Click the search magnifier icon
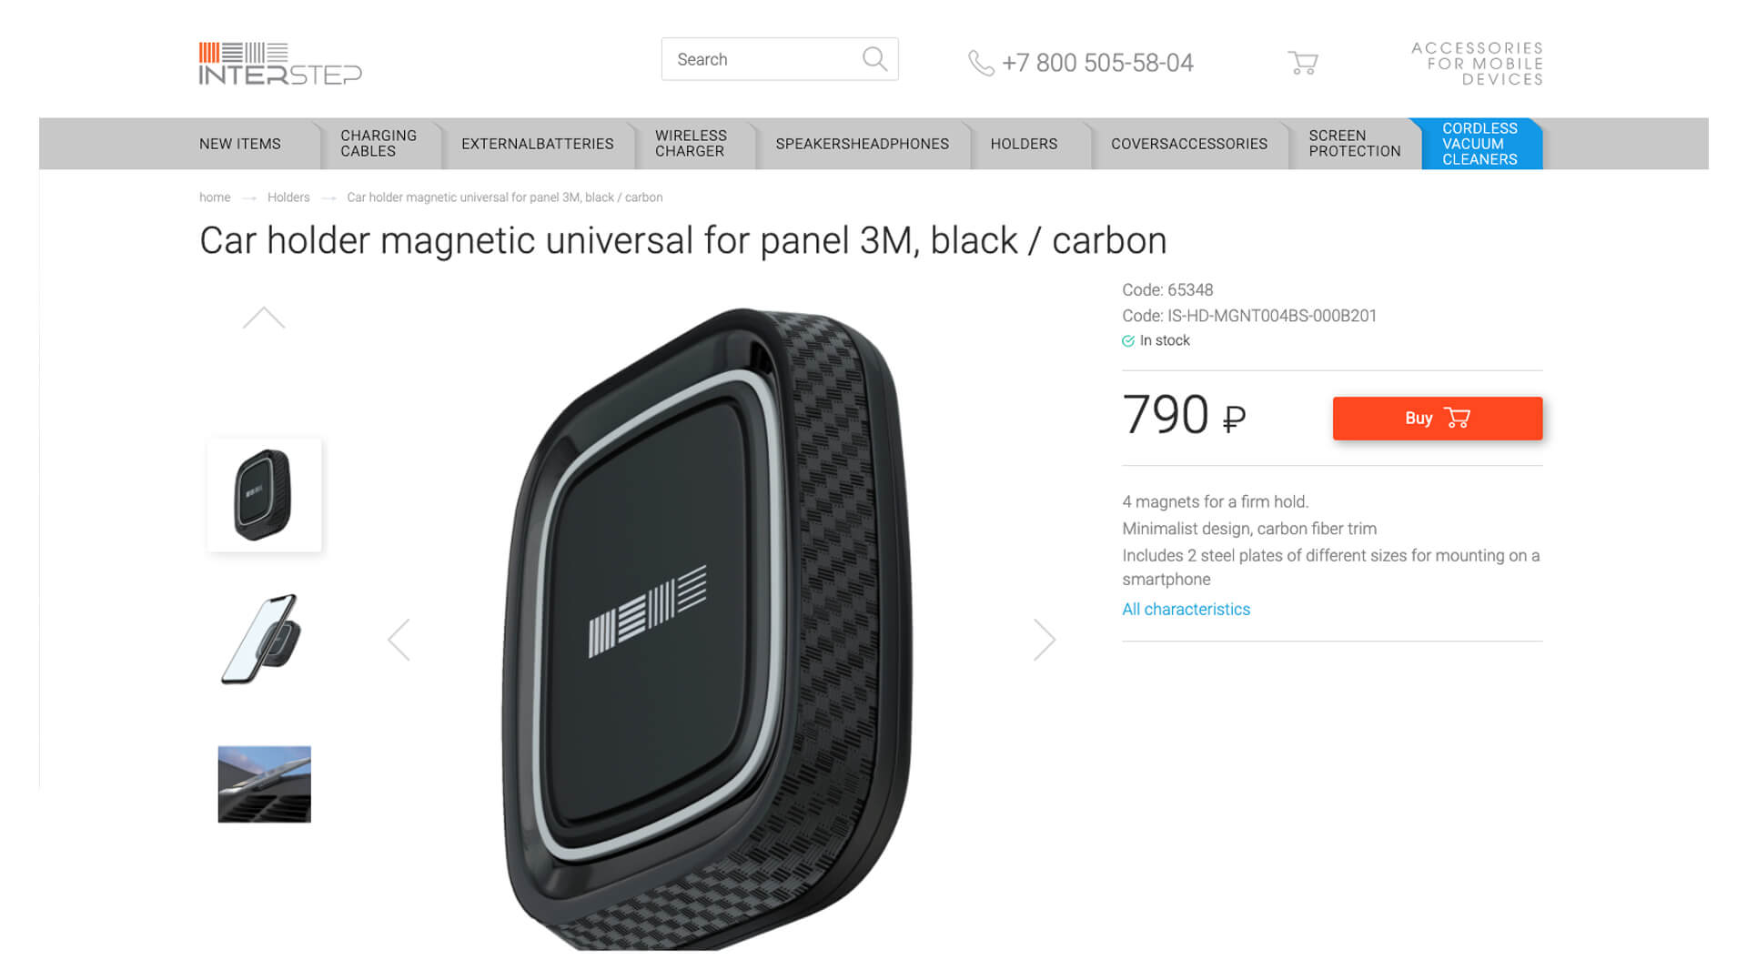This screenshot has height=960, width=1747. [874, 59]
